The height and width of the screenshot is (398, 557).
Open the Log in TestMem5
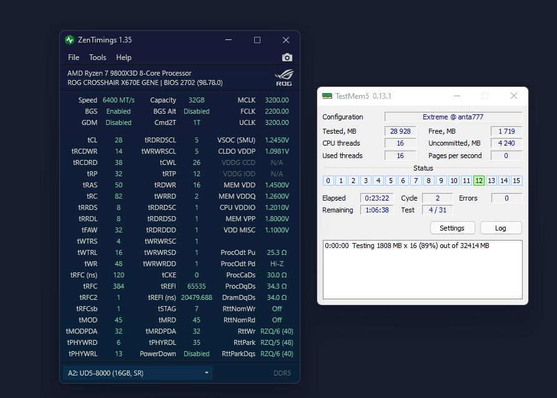click(x=501, y=228)
